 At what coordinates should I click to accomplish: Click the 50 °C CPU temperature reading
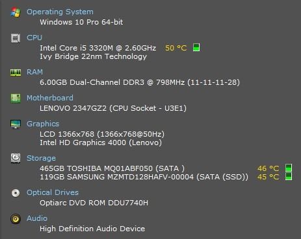point(176,48)
